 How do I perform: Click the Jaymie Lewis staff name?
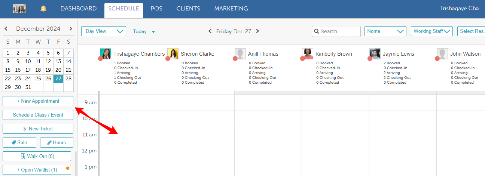pyautogui.click(x=399, y=54)
